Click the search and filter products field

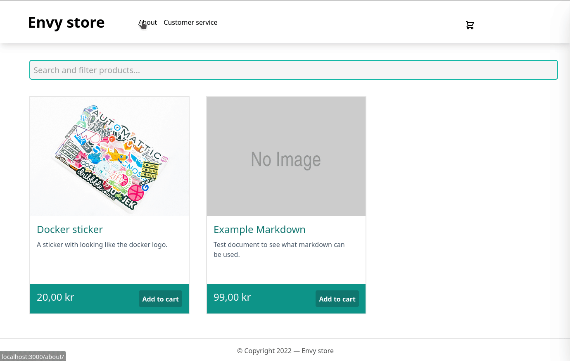coord(293,70)
